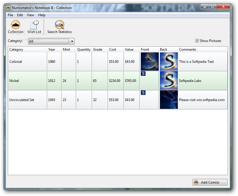Click the Add Coin(s) button
Screen dimensions: 238x196
pyautogui.click(x=210, y=182)
